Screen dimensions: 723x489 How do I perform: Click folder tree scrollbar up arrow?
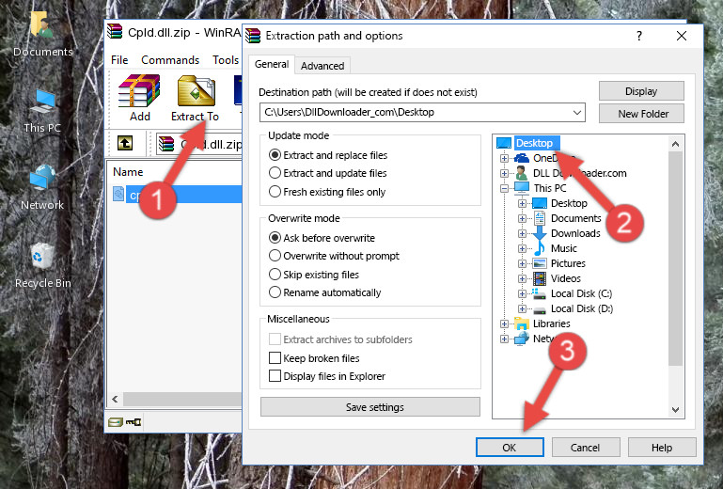[675, 144]
